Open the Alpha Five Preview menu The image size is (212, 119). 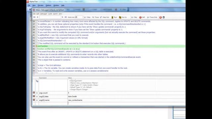40,5
